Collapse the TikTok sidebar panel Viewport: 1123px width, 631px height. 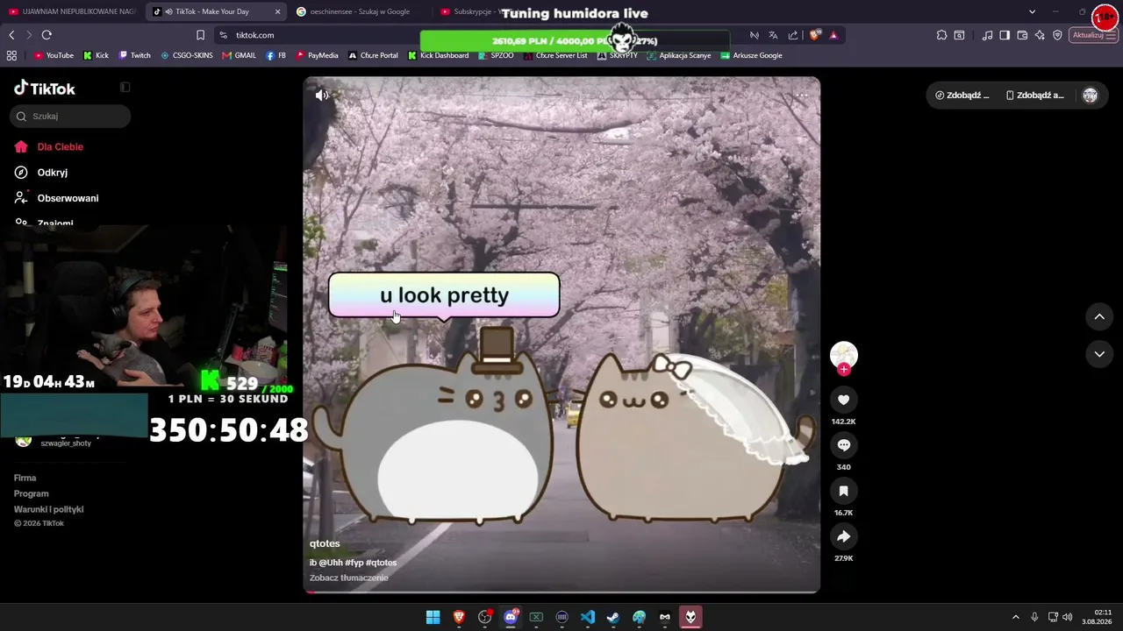(125, 88)
